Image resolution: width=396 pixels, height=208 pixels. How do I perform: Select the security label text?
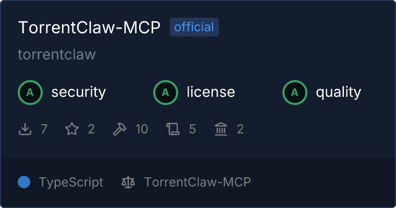pyautogui.click(x=79, y=92)
